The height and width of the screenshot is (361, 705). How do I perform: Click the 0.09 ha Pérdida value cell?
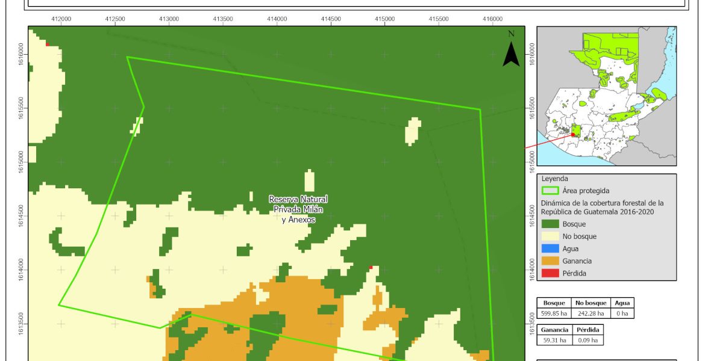click(x=587, y=340)
